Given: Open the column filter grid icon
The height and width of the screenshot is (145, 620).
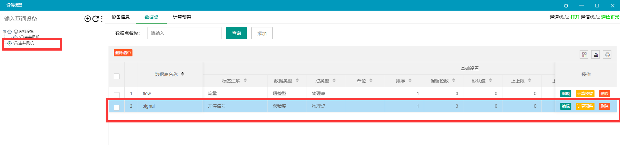Looking at the screenshot, I should point(584,55).
